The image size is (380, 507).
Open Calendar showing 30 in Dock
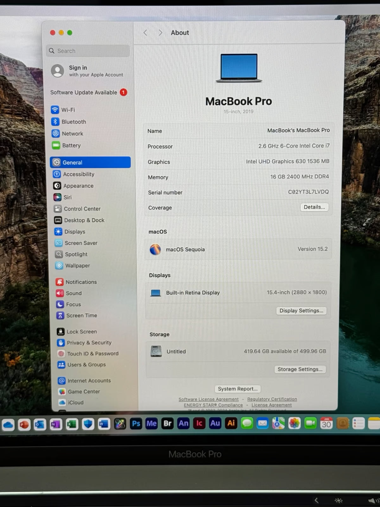pos(326,423)
